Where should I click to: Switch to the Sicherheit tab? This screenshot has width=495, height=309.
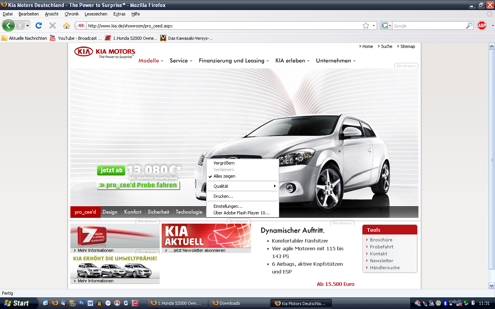click(x=158, y=212)
